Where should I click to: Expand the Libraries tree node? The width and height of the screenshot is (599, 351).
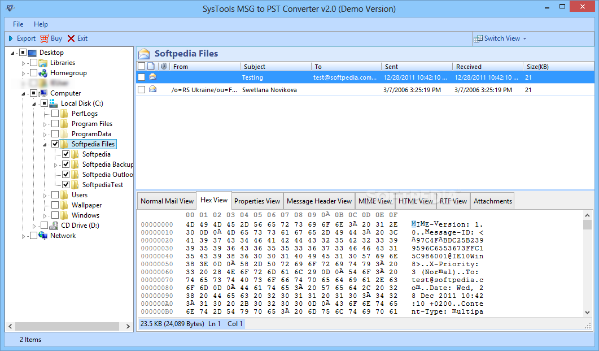[23, 63]
